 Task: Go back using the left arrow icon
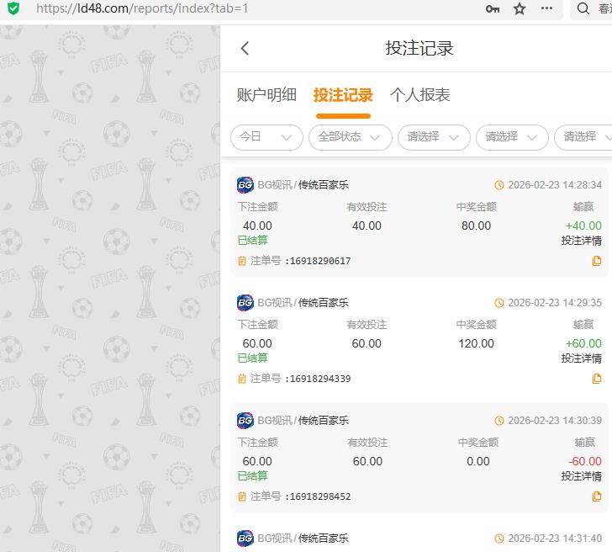pyautogui.click(x=245, y=49)
